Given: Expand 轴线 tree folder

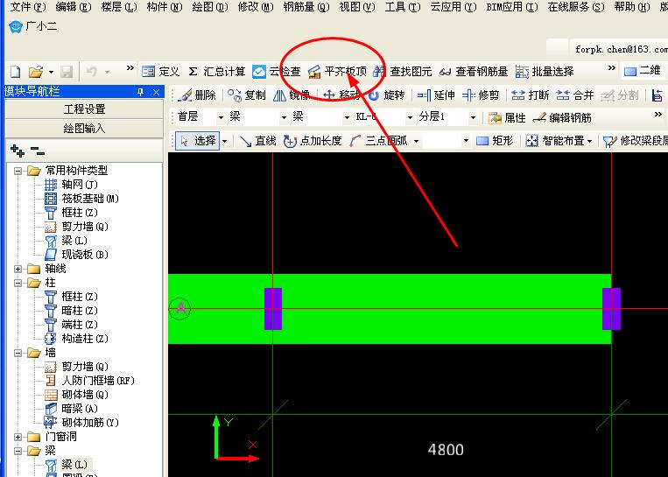Looking at the screenshot, I should click(x=18, y=269).
